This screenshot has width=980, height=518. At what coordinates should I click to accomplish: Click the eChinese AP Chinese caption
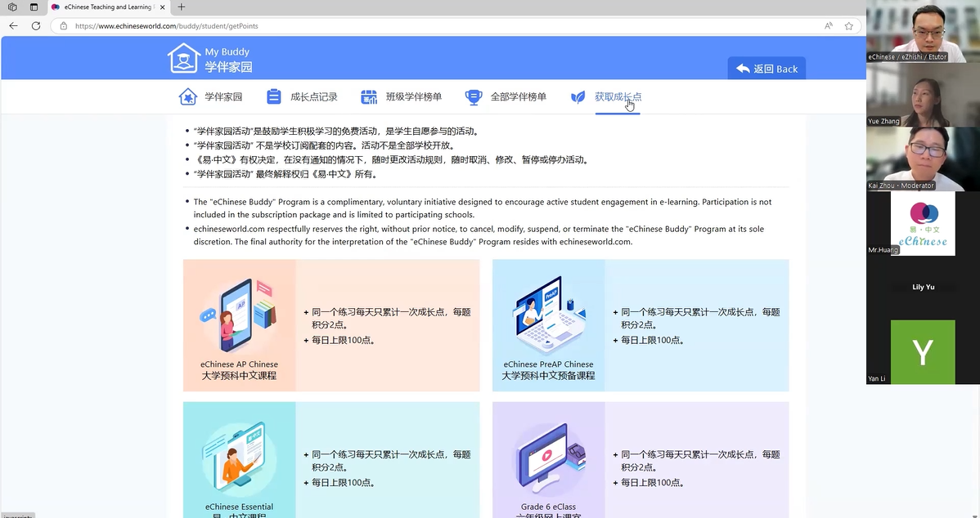(239, 364)
